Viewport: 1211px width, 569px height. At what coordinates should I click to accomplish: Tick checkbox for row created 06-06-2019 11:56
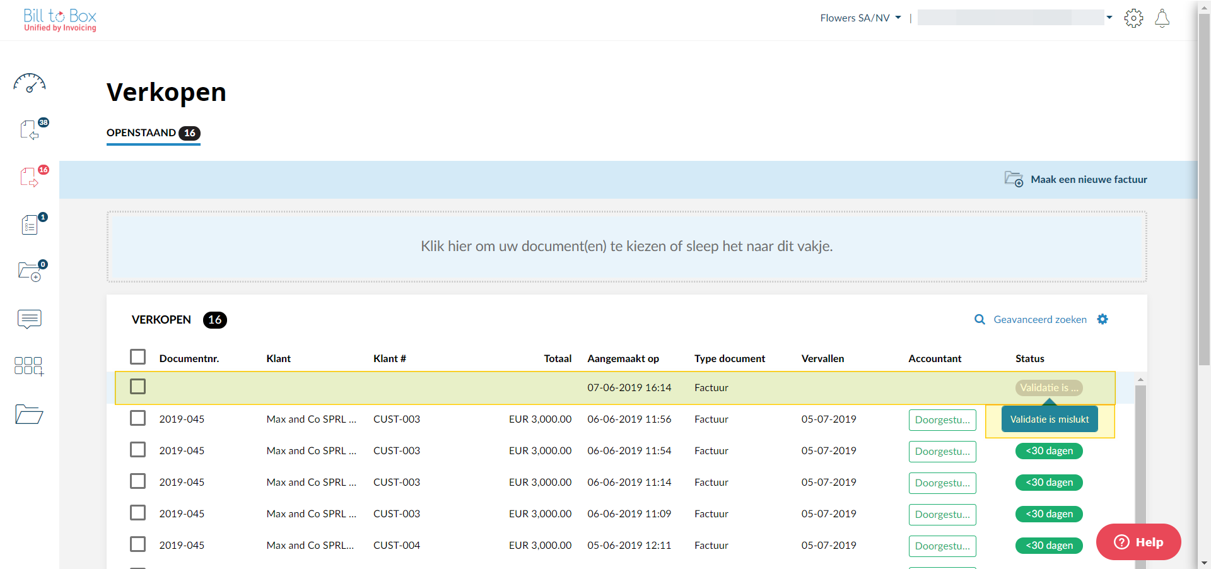click(x=137, y=418)
